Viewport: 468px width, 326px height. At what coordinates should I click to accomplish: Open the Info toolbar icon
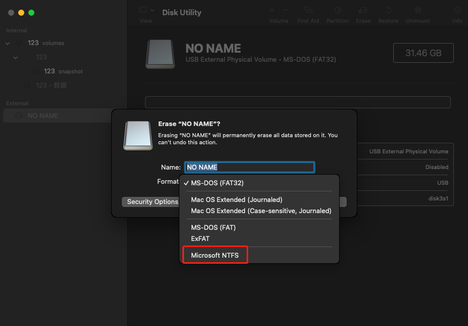(457, 11)
